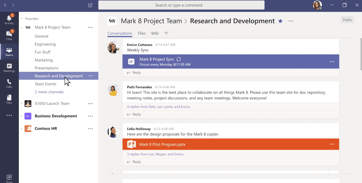Click the PowerPoint icon on file card
Viewport: 362px width, 183px height.
[132, 144]
